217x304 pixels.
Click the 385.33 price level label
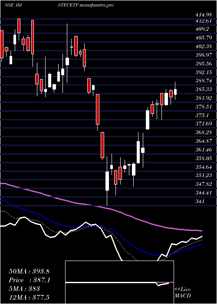(204, 89)
